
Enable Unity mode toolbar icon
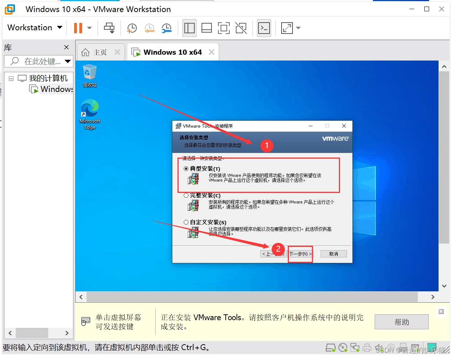click(x=241, y=28)
